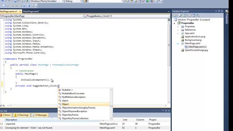
Task: Sort Error List by Project column
Action: [153, 120]
